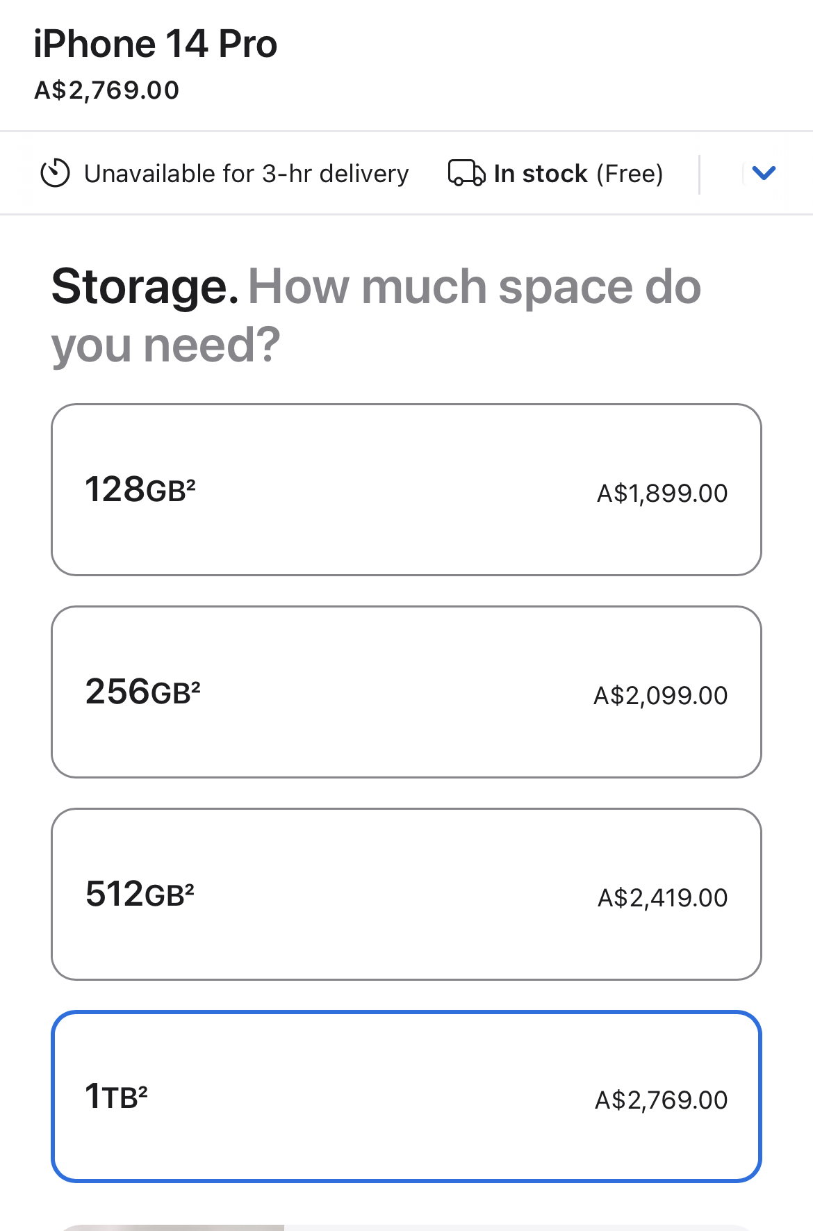Tap the 'Unavailable for 3-hr delivery' text
Viewport: 813px width, 1231px height.
coord(246,173)
